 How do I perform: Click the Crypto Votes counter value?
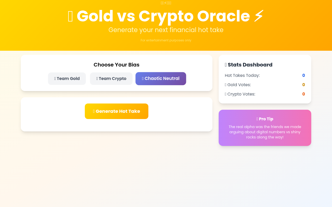(x=303, y=94)
